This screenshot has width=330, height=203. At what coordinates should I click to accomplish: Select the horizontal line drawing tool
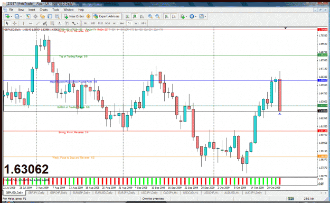(x=31, y=23)
